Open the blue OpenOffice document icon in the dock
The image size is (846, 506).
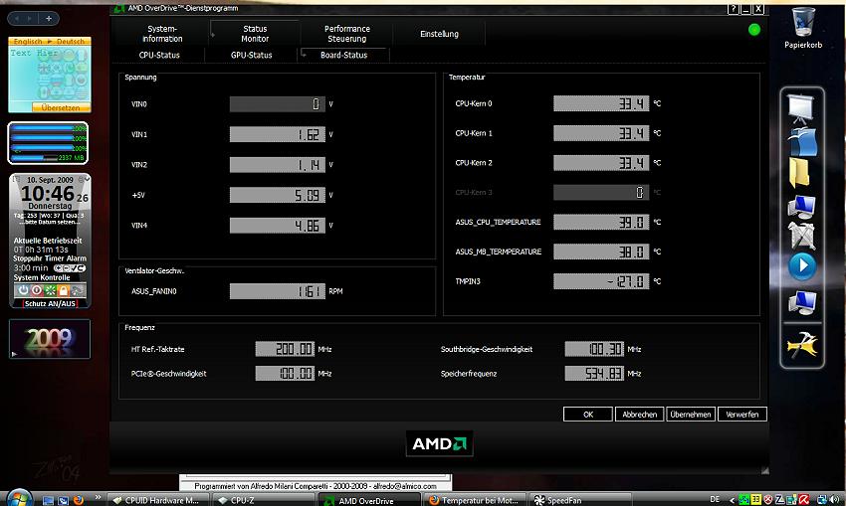click(x=802, y=142)
